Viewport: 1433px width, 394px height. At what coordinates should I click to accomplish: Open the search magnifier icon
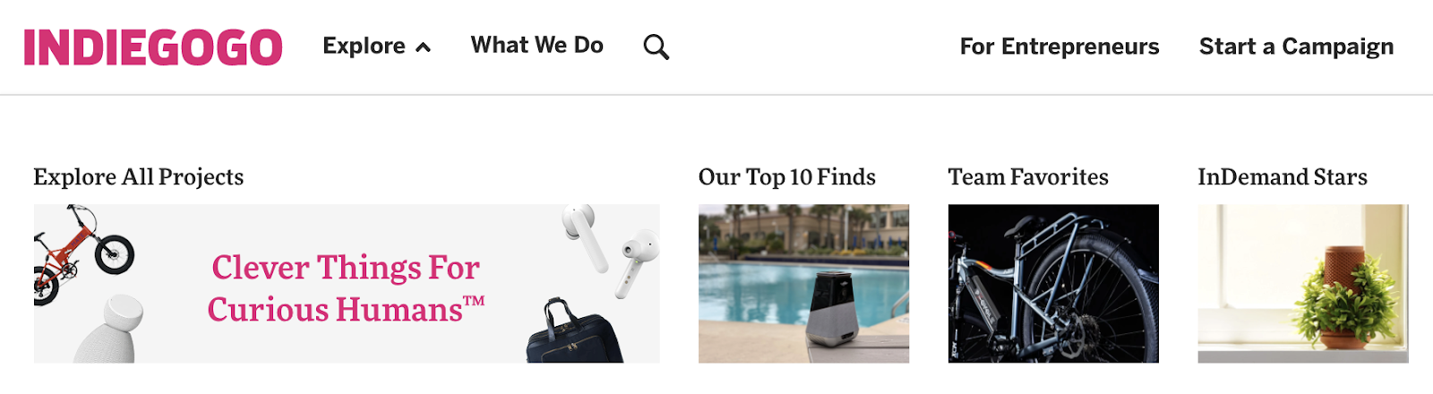[x=656, y=47]
